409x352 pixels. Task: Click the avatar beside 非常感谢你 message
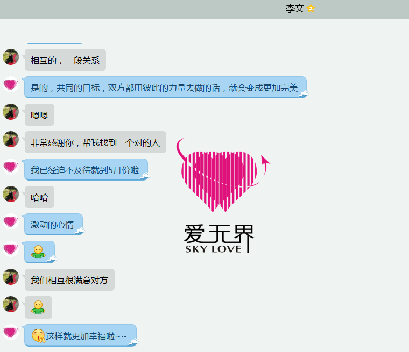[x=11, y=139]
